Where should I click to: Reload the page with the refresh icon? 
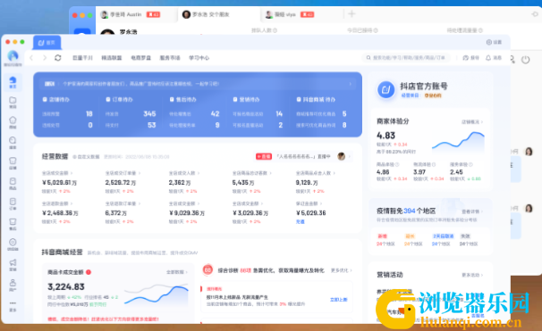[58, 58]
